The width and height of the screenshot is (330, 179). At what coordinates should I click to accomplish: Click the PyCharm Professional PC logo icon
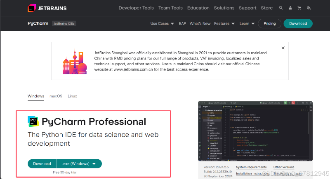[33, 121]
